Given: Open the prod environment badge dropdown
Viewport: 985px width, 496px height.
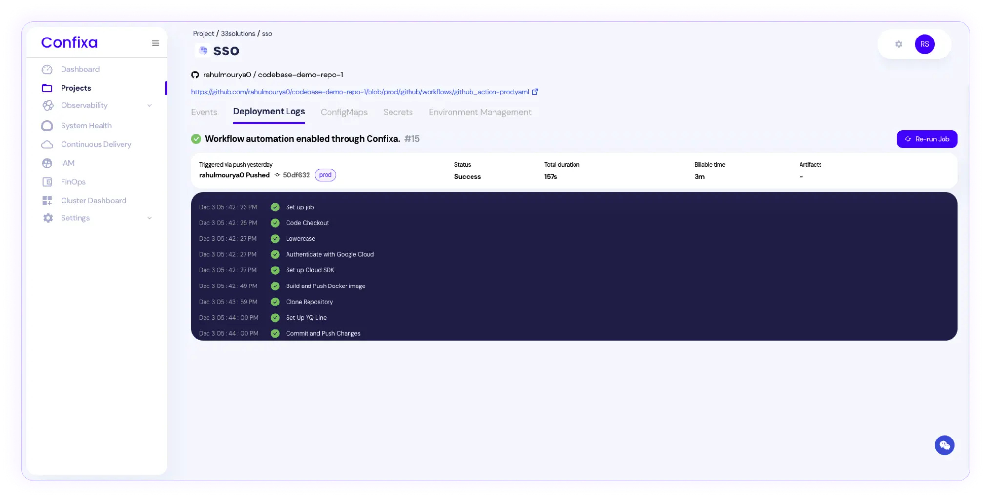Looking at the screenshot, I should (x=325, y=174).
